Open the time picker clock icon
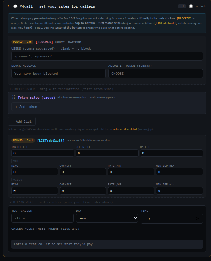Image resolution: width=211 pixels, height=261 pixels. 197,219
